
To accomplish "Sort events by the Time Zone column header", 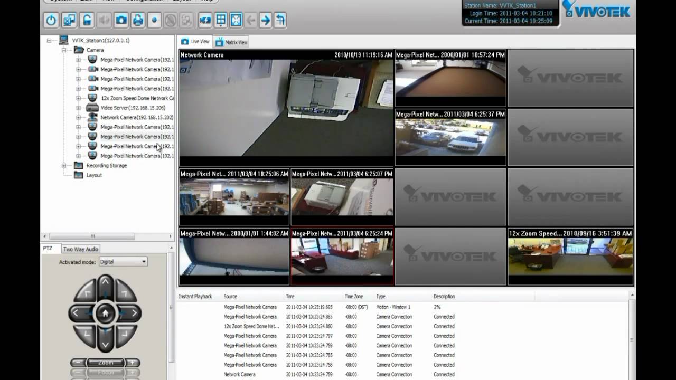I will [354, 297].
